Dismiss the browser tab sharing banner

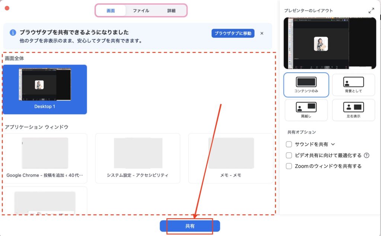(262, 33)
